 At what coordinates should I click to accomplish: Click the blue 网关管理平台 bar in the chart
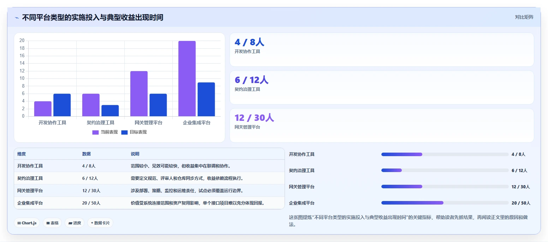(158, 105)
